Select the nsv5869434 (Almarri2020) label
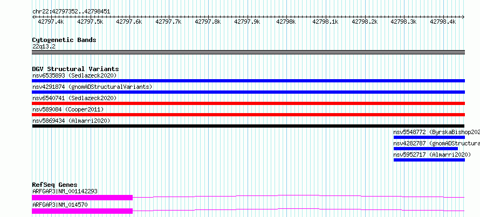Screen dimensions: 480x217 [71, 121]
